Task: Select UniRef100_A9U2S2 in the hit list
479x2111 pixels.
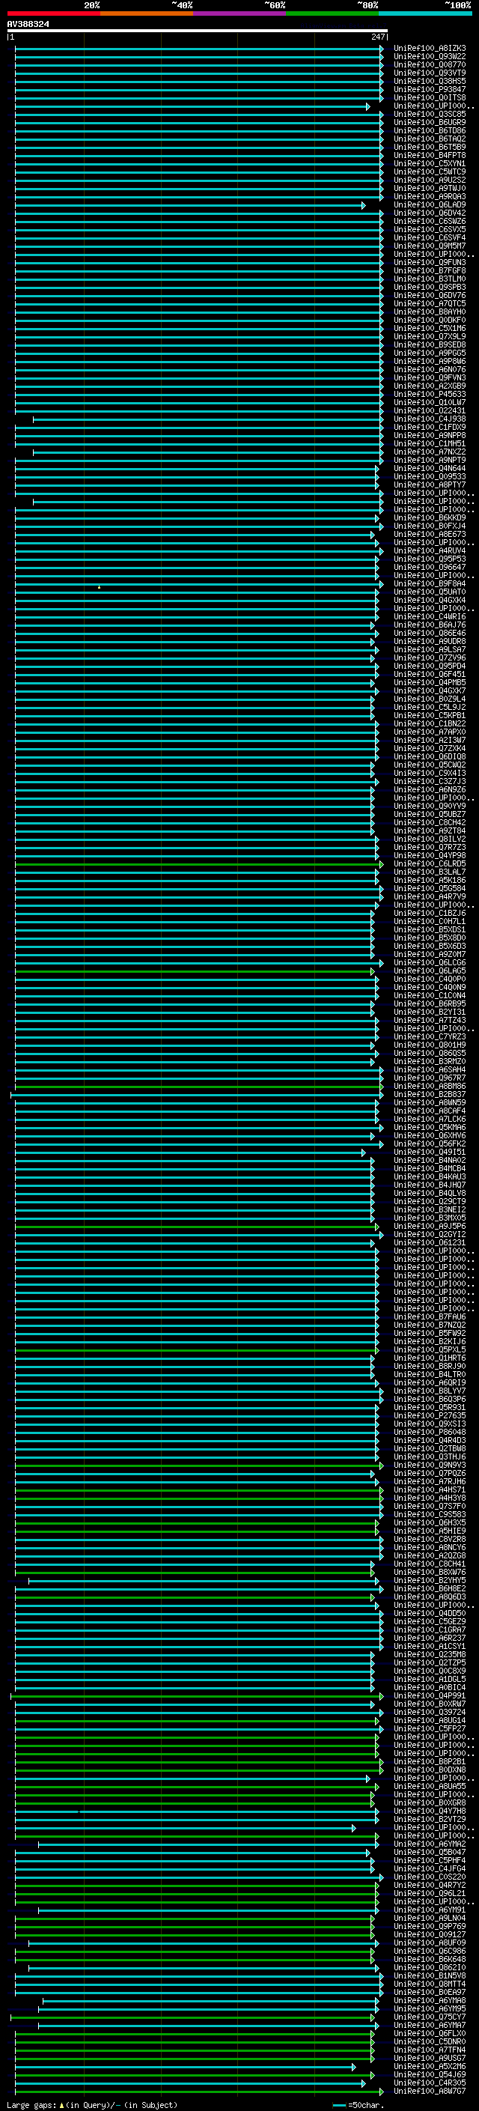Action: pyautogui.click(x=429, y=180)
